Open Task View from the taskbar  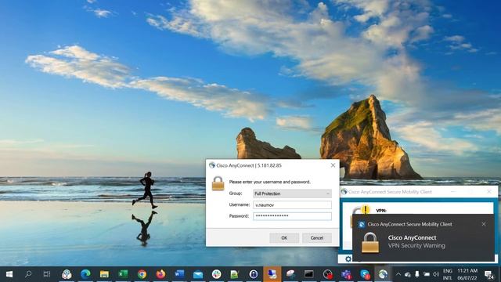click(47, 274)
